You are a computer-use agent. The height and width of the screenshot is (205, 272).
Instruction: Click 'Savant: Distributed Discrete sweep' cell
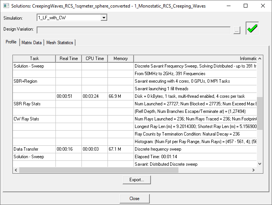pos(195,164)
